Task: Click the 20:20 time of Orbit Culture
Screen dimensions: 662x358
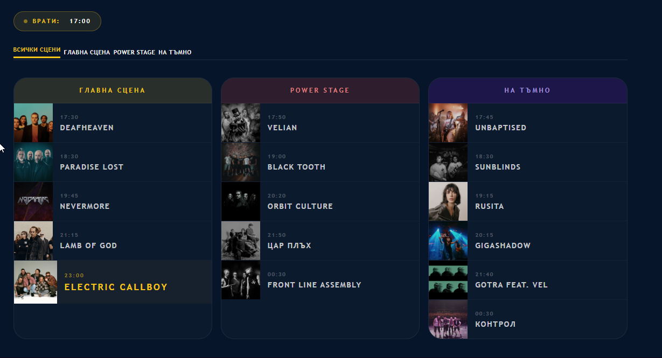Action: (x=277, y=196)
